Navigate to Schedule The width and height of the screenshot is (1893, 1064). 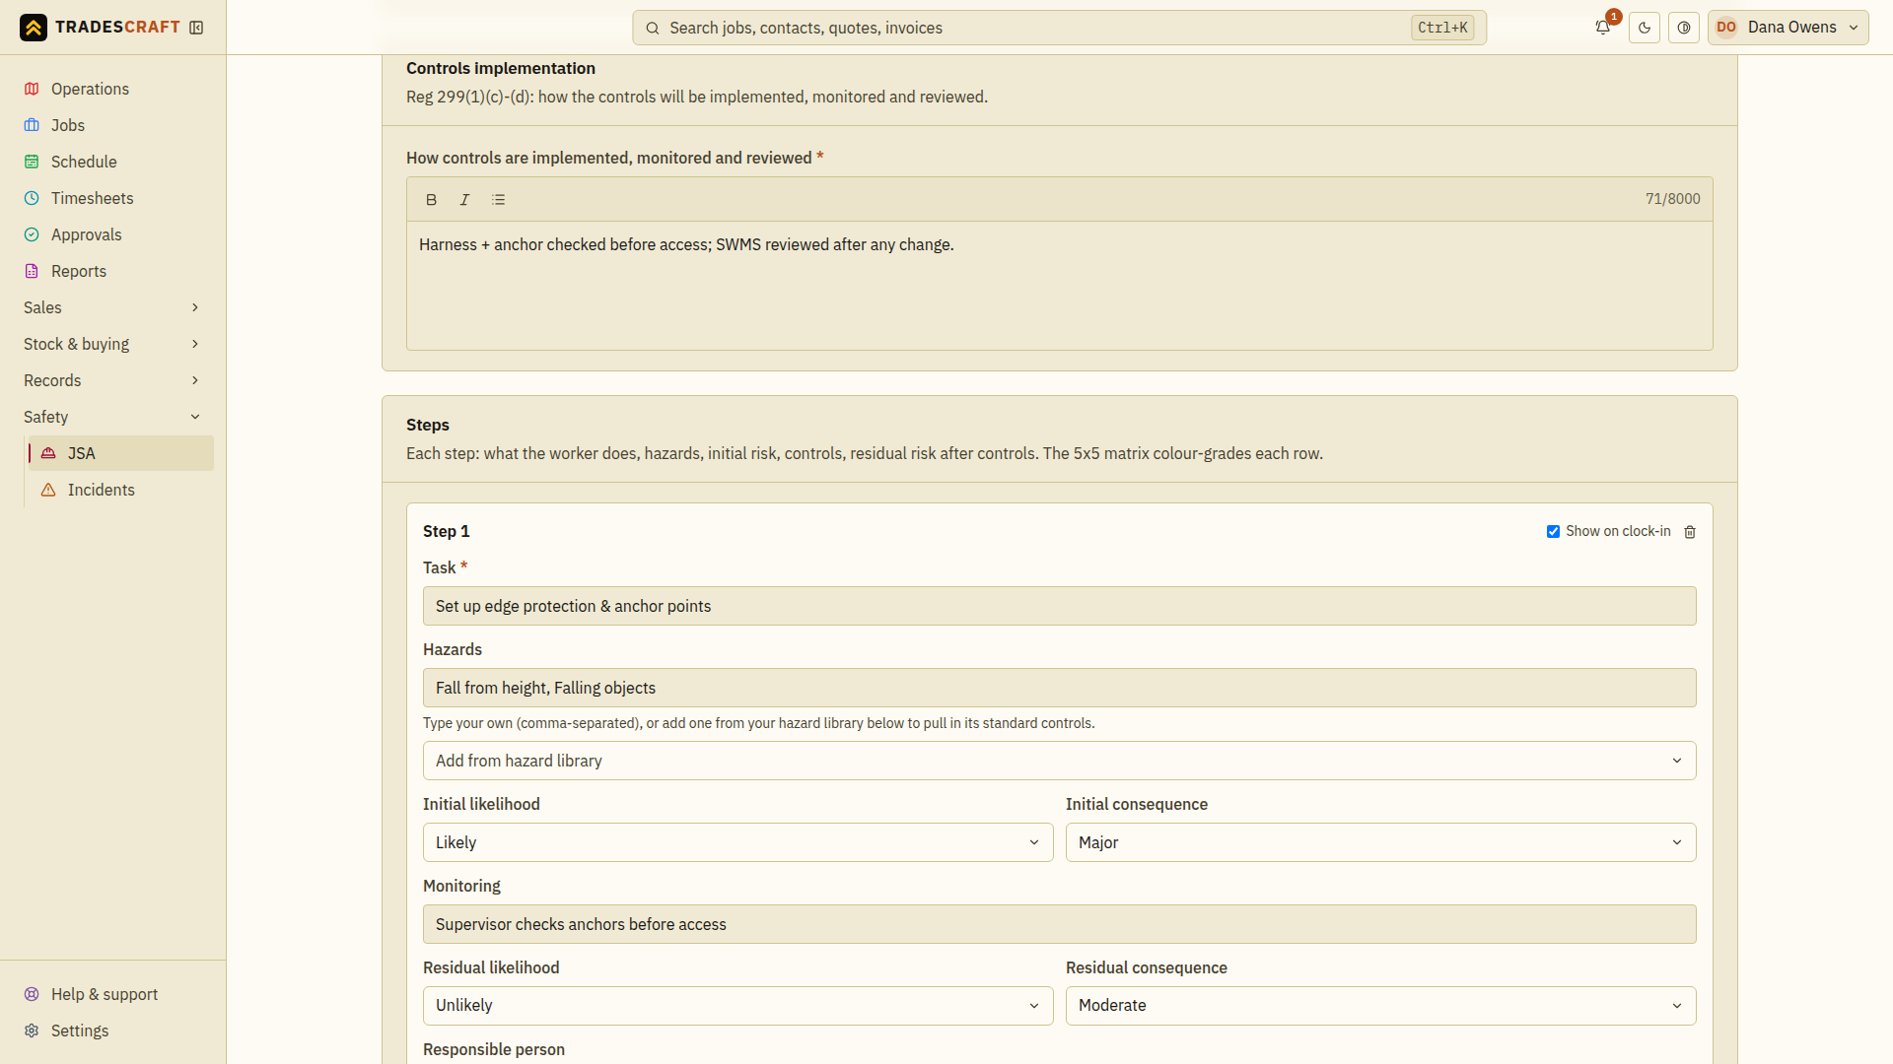click(x=112, y=162)
